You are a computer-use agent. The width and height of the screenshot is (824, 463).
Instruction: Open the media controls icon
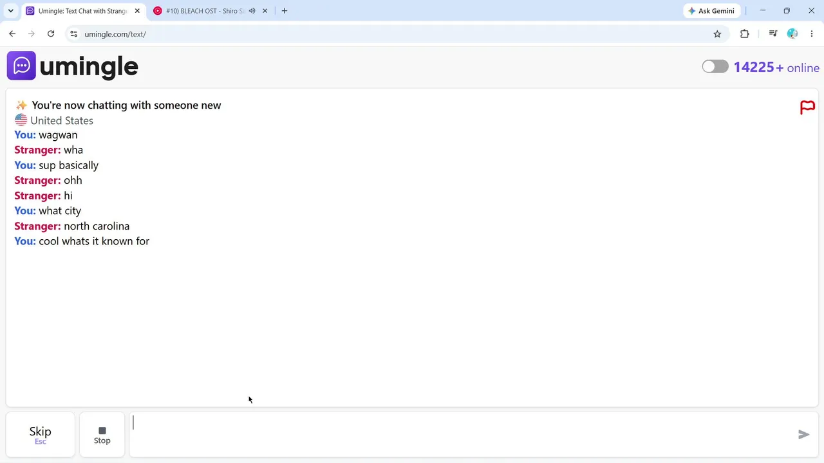click(x=773, y=34)
